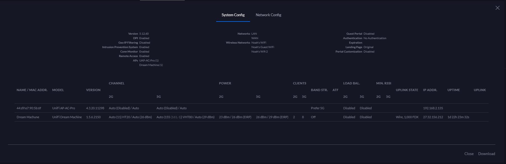Switch to the Network Config tab
The image size is (506, 164).
point(268,15)
